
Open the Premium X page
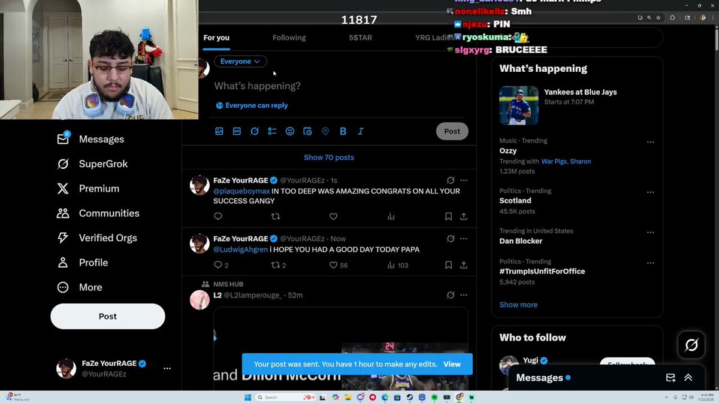click(x=88, y=189)
